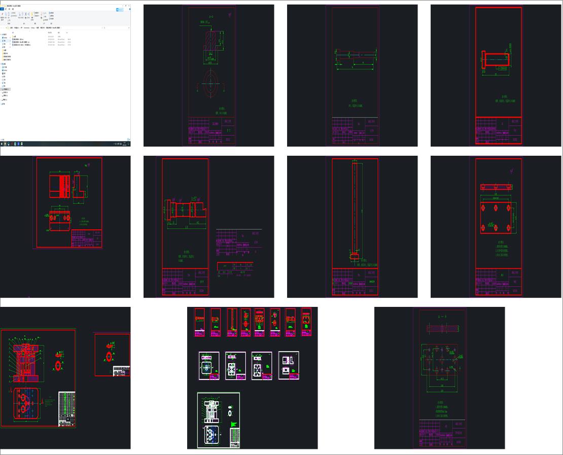
Task: Expand the Quick access tree node
Action: click(2, 34)
